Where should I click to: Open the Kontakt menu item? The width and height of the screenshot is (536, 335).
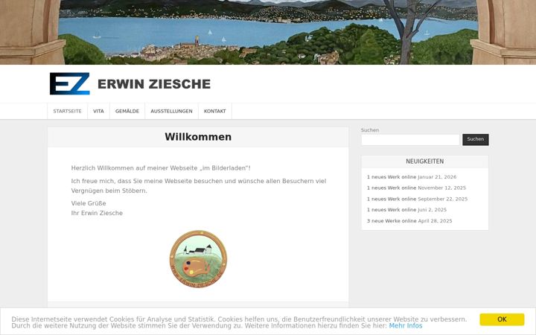click(x=215, y=111)
